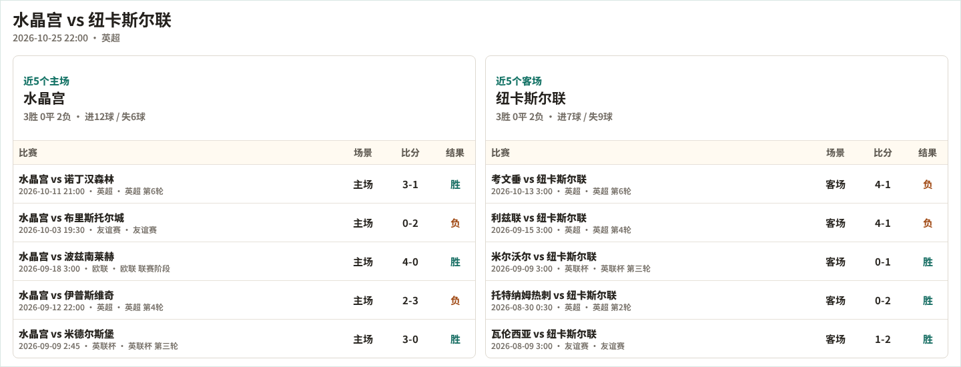Click the match title 水晶宫 vs 纽卡斯尔联
The image size is (961, 367).
pos(92,20)
